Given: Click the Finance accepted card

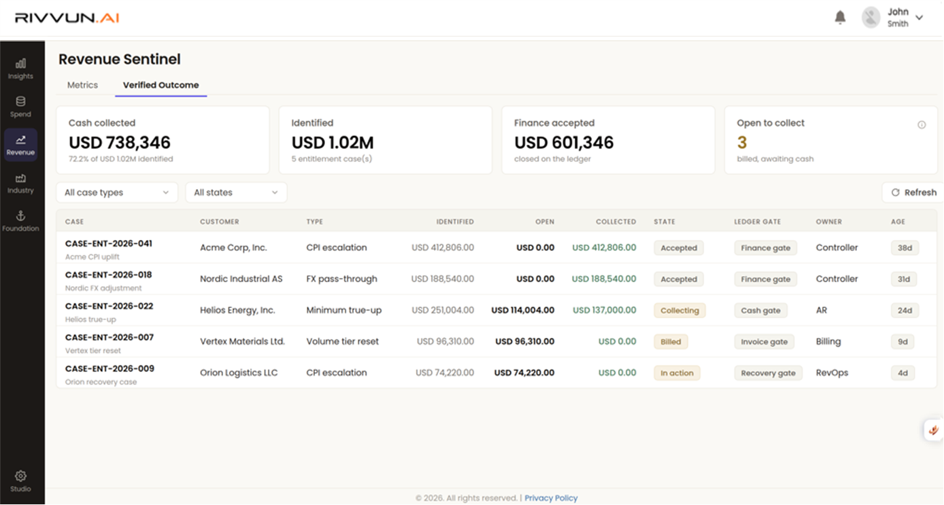Looking at the screenshot, I should click(608, 140).
